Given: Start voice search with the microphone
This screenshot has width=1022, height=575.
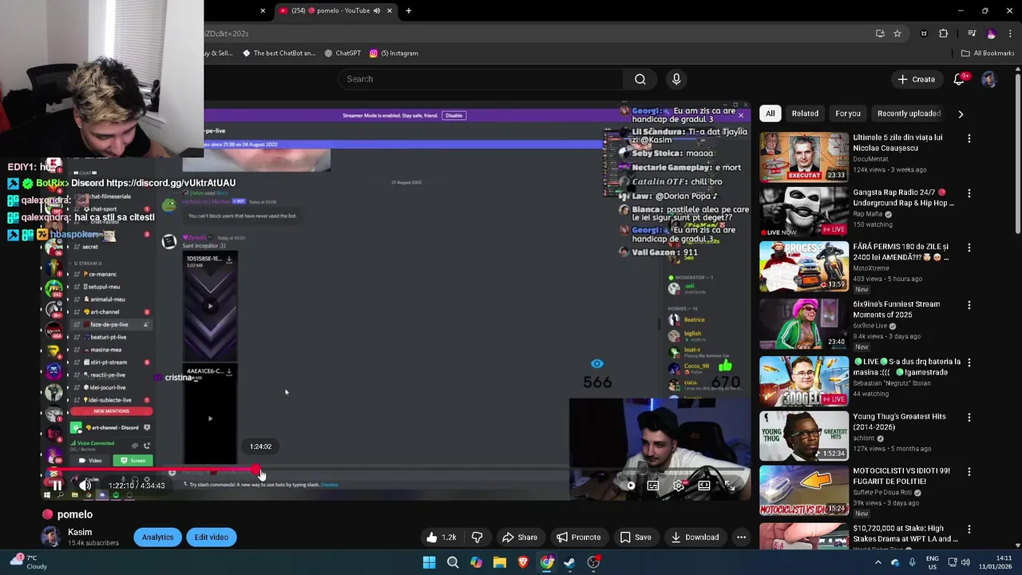Looking at the screenshot, I should (x=676, y=79).
